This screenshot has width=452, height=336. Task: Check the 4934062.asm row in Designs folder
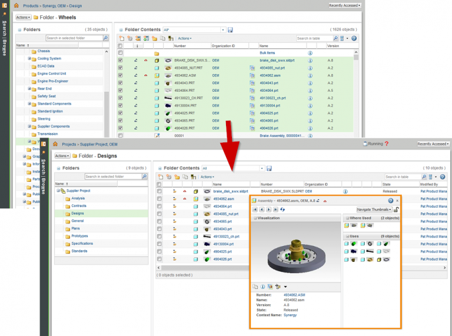point(159,199)
